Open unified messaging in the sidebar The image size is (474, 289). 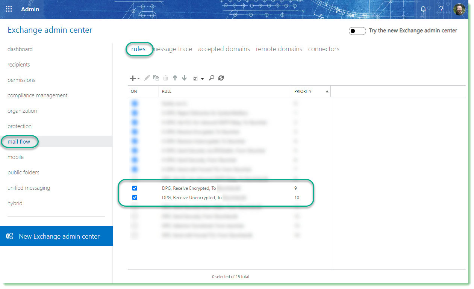(29, 188)
